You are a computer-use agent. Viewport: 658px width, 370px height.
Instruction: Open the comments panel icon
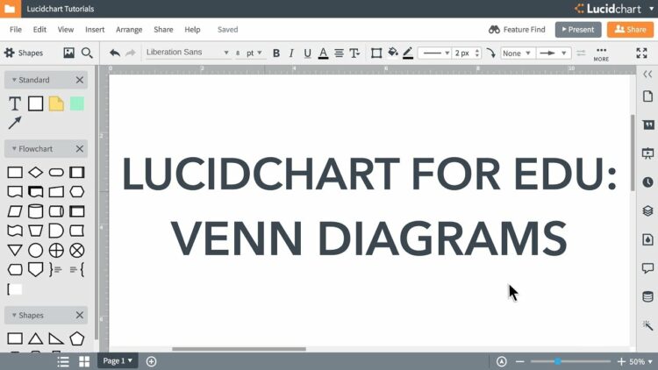(647, 268)
